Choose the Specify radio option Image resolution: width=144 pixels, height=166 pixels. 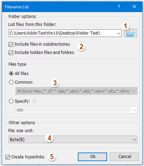click(x=11, y=101)
